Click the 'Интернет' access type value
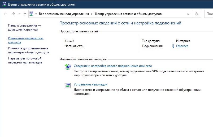 tap(183, 41)
